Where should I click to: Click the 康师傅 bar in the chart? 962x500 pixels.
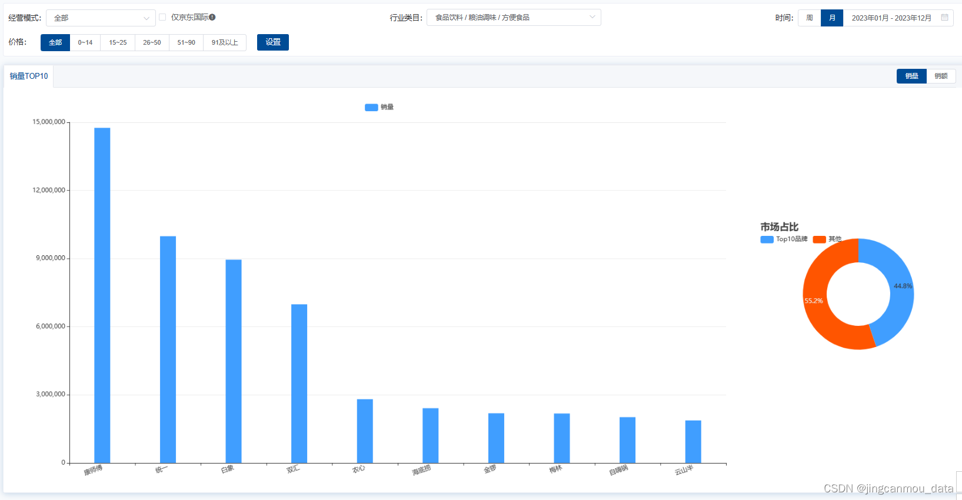102,295
